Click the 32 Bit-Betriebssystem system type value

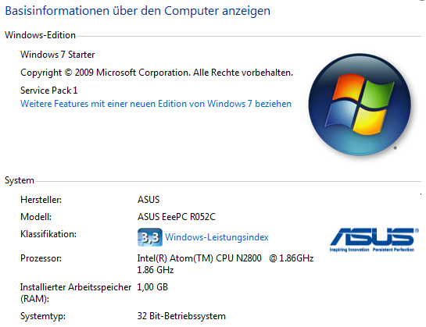[181, 316]
